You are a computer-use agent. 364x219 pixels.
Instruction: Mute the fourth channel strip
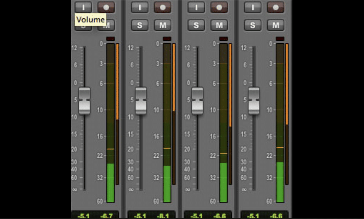275,25
